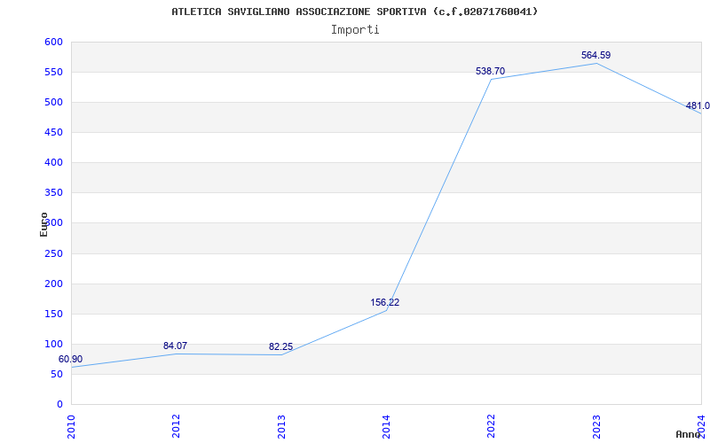
Task: Click the 156.22 data label
Action: (x=385, y=302)
